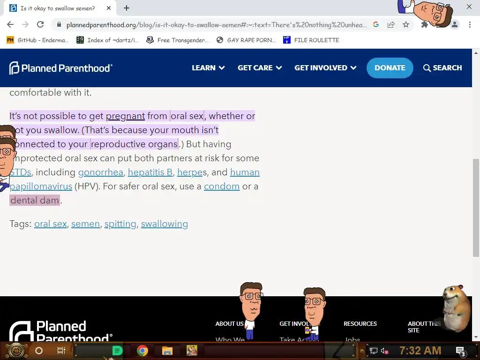480x360 pixels.
Task: Click the 'ABOUT US' footer heading
Action: (229, 323)
